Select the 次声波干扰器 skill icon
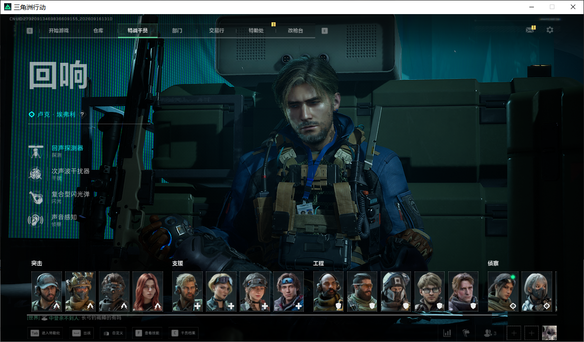The image size is (584, 342). click(x=36, y=174)
